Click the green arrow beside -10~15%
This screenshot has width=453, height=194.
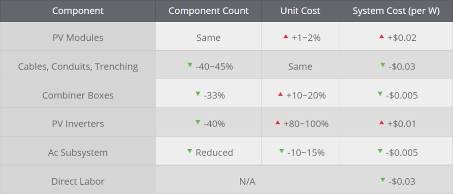(x=282, y=151)
